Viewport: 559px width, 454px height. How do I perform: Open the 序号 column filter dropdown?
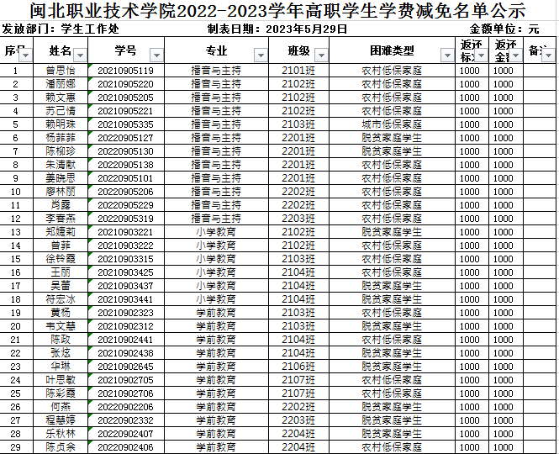(x=24, y=55)
